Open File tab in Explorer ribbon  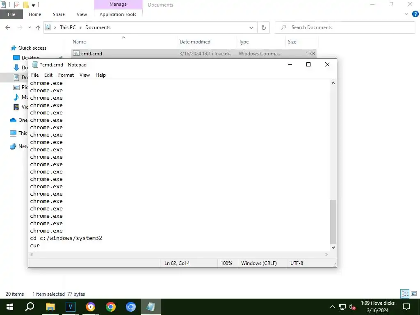click(11, 14)
